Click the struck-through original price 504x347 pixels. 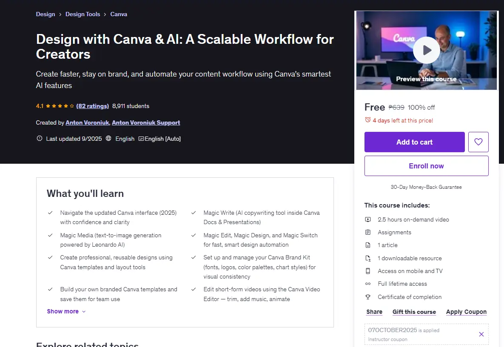tap(396, 107)
